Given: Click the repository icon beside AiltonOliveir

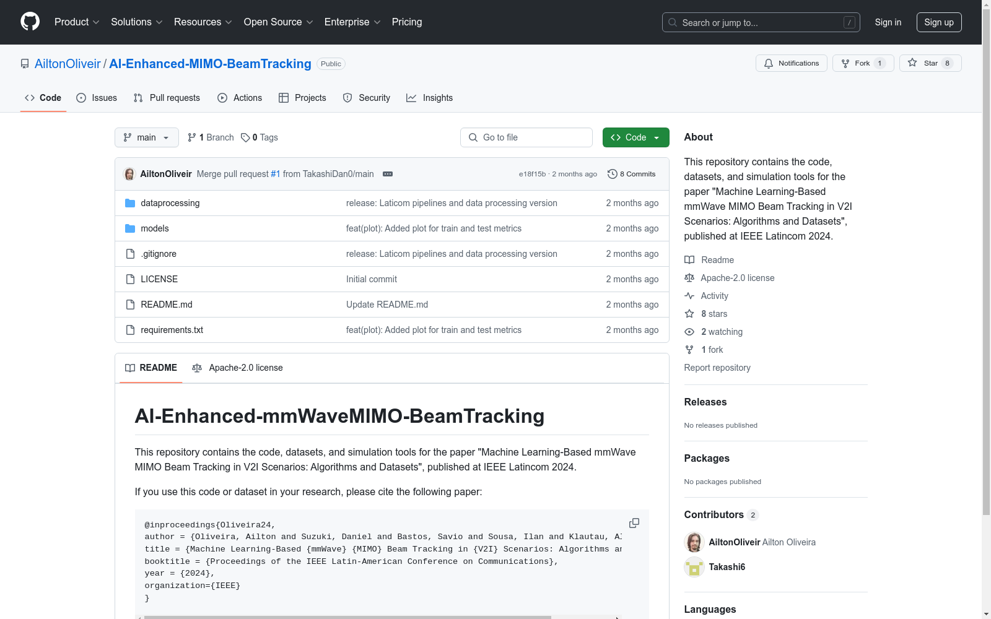Looking at the screenshot, I should click(25, 64).
